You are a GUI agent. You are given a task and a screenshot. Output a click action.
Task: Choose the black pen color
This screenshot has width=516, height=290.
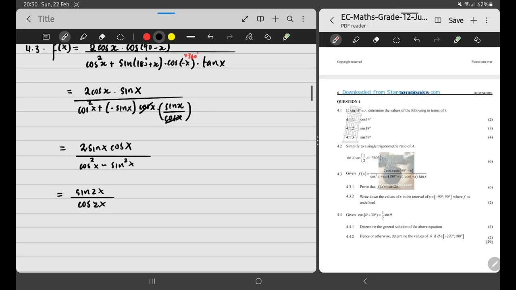click(x=159, y=37)
